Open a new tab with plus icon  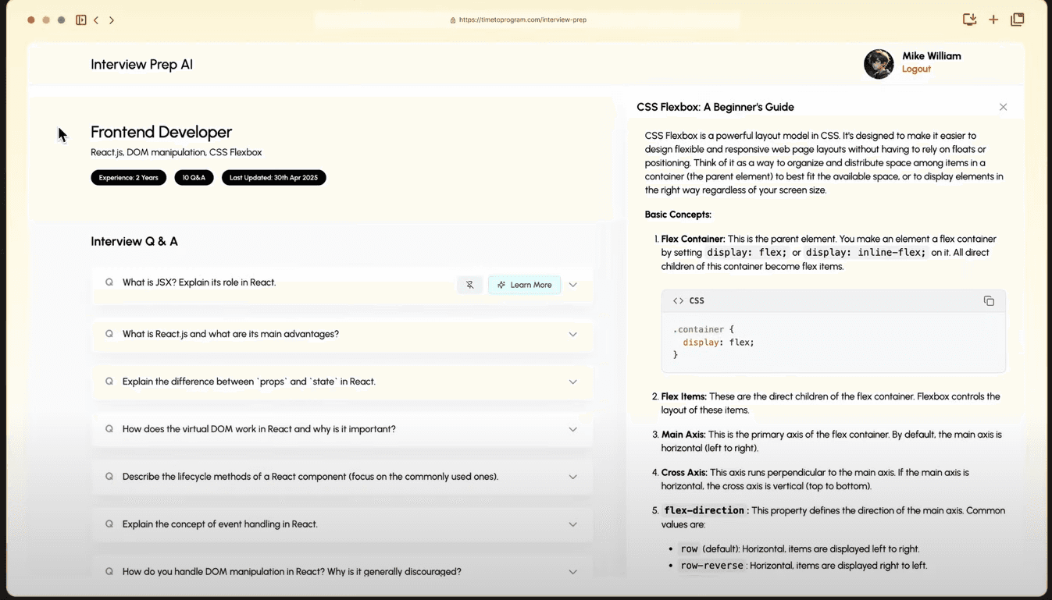pos(993,20)
